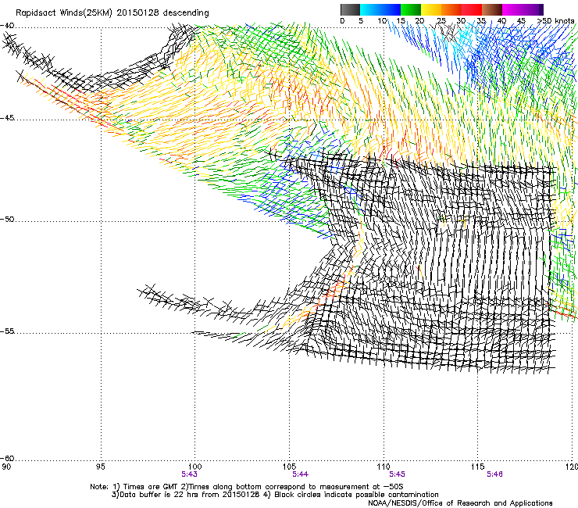Click the longitude axis label '115'
Viewport: 578px width, 508px height.
478,467
